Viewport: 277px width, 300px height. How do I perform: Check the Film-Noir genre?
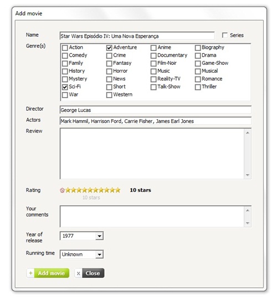click(x=153, y=63)
